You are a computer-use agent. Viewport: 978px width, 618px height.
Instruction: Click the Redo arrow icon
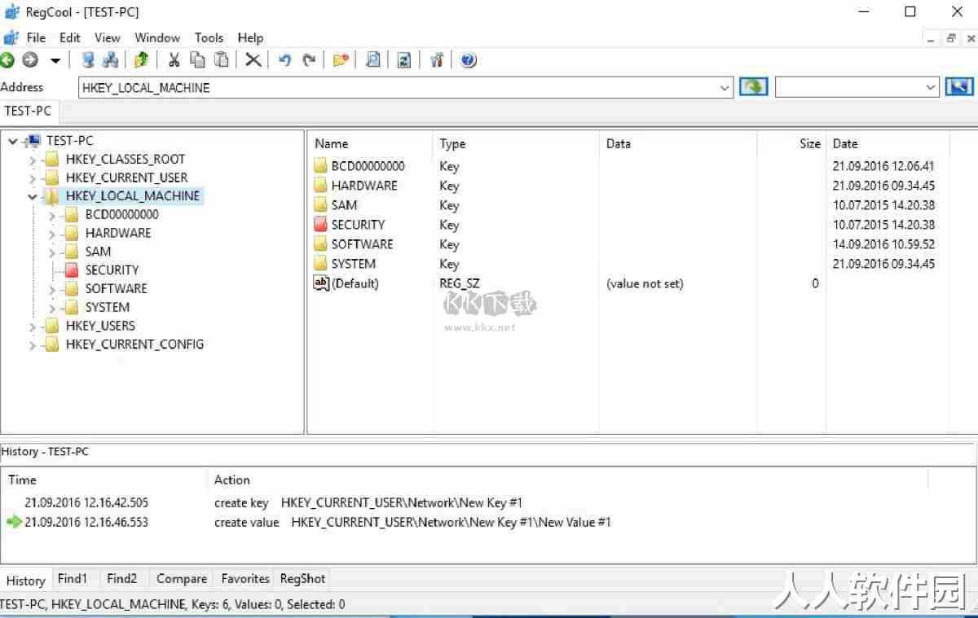click(x=309, y=59)
